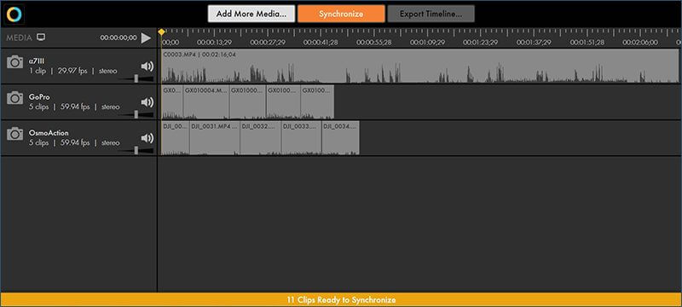Select clip C0003.MP4 on a7III track

pyautogui.click(x=419, y=66)
